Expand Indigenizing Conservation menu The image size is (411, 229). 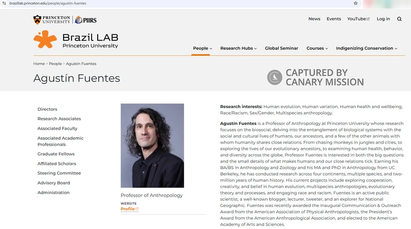coord(366,48)
